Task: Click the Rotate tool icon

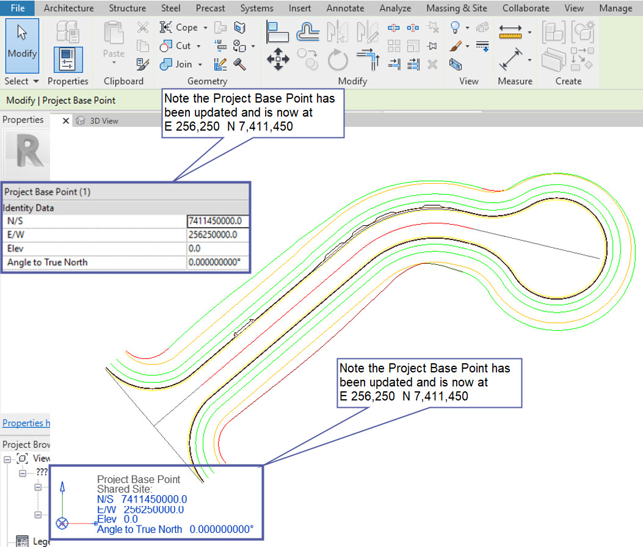Action: point(337,60)
